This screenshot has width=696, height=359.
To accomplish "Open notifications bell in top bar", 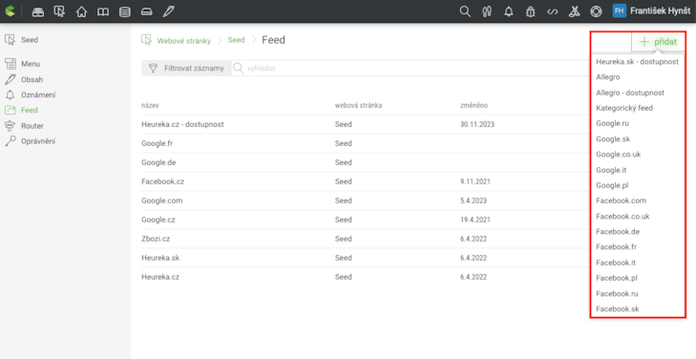I will pos(509,11).
